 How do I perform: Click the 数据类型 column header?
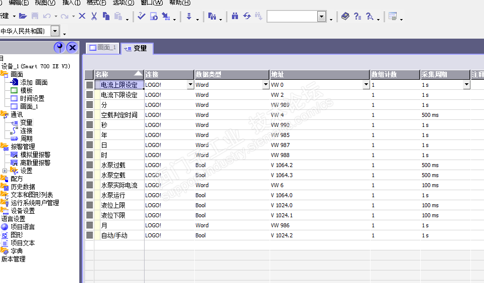pos(232,74)
